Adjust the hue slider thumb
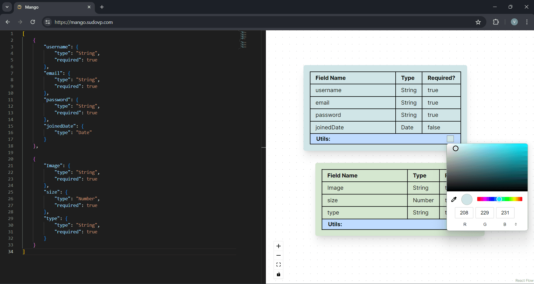 coord(499,199)
